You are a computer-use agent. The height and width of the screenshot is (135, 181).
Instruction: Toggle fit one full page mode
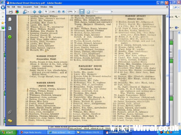tap(88, 12)
